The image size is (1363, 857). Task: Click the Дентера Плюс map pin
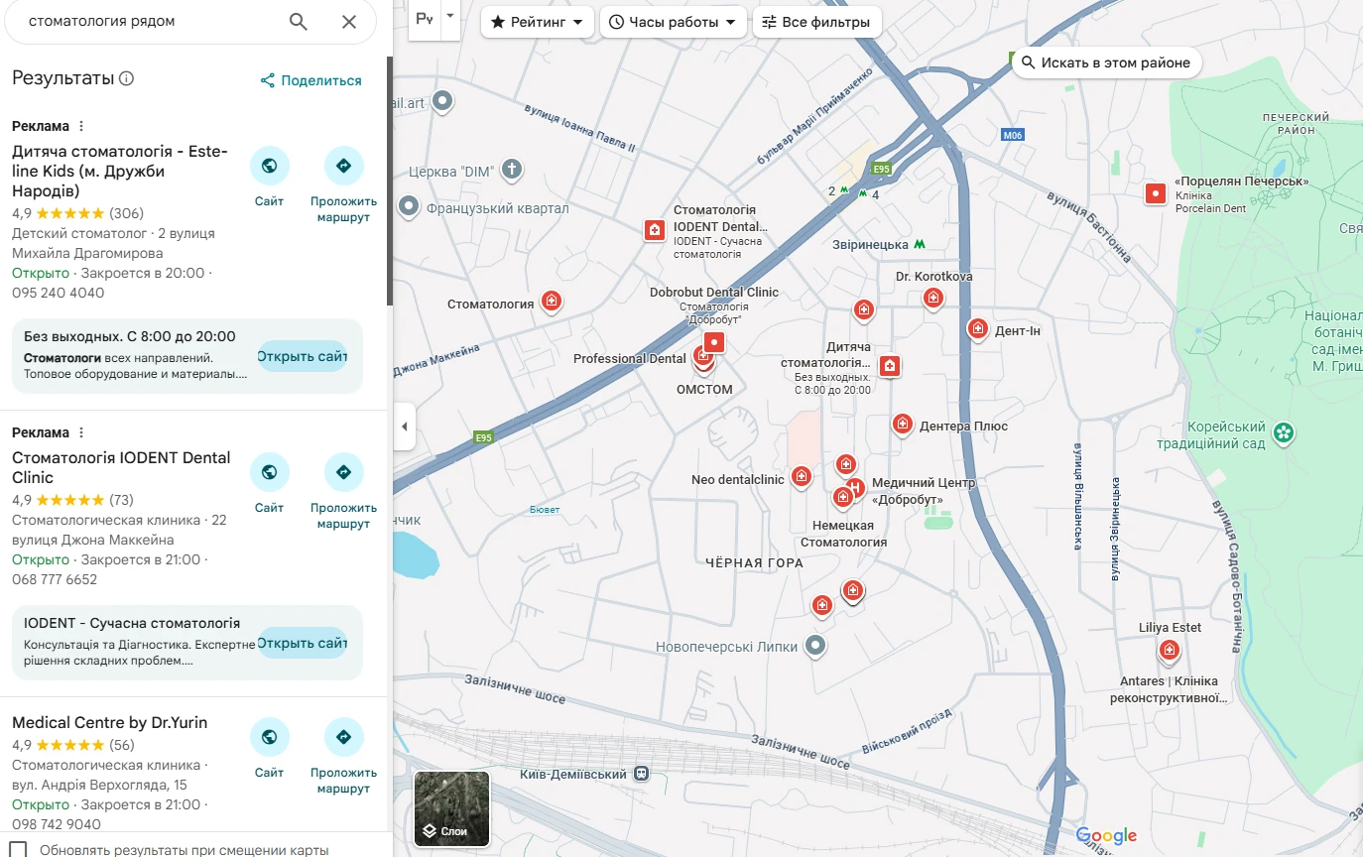pos(902,425)
